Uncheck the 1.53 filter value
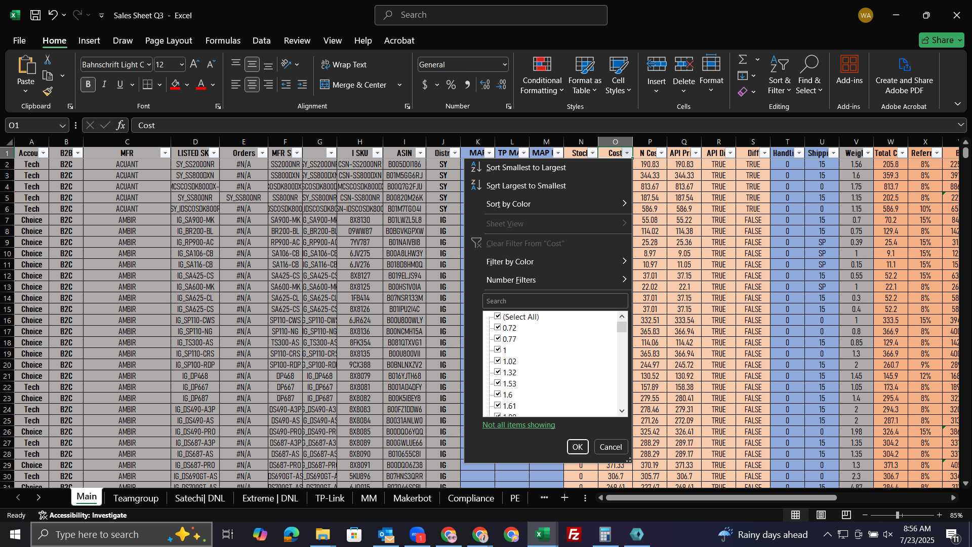 (x=498, y=383)
